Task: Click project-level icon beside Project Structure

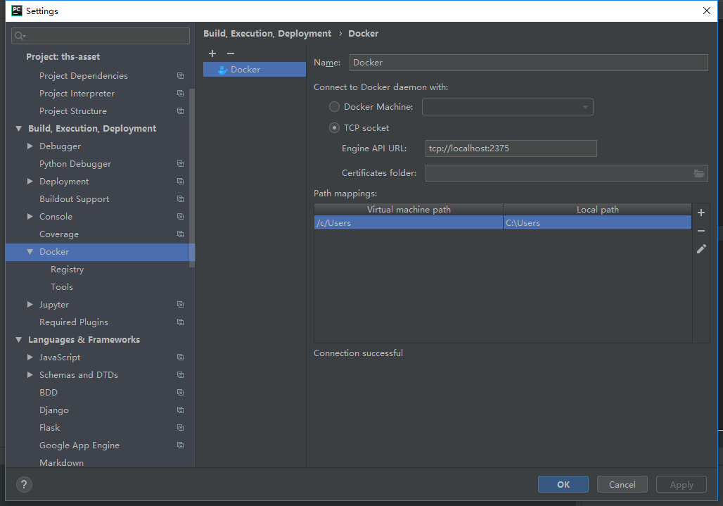Action: pyautogui.click(x=180, y=110)
